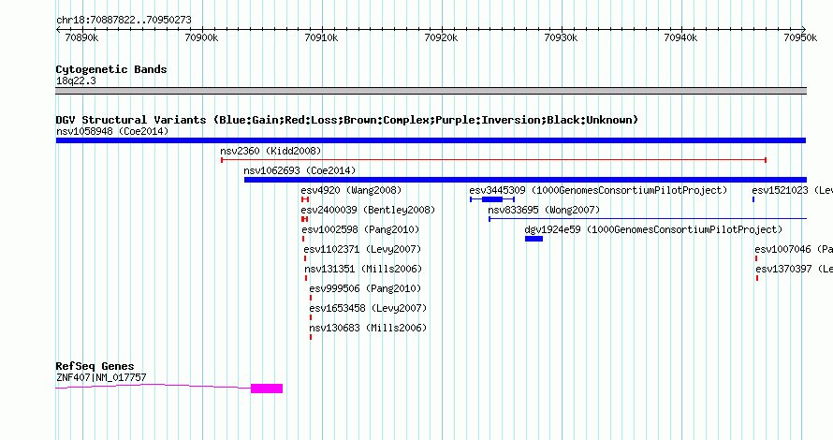Click the esv2400039 red loss glyph

304,219
